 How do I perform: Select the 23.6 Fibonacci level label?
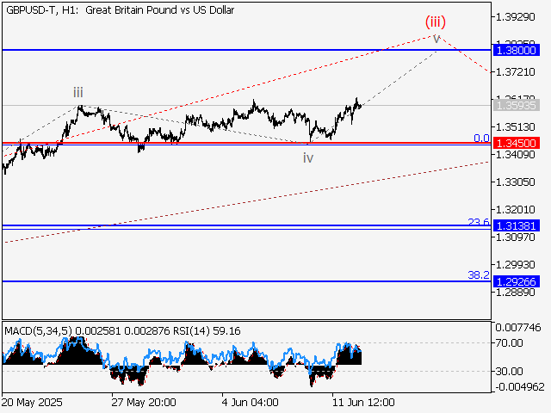pyautogui.click(x=478, y=222)
